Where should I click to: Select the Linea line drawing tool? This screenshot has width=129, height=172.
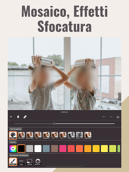[21, 162]
